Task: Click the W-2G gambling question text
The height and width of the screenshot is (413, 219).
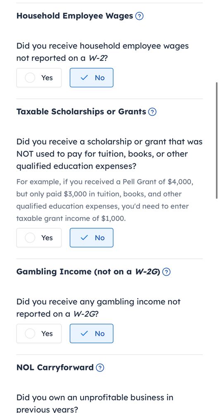Action: click(98, 308)
